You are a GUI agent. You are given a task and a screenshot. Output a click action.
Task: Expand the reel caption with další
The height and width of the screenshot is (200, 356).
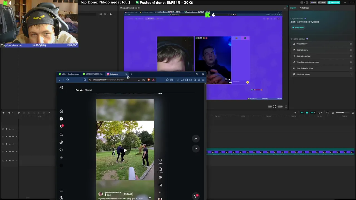click(x=141, y=198)
